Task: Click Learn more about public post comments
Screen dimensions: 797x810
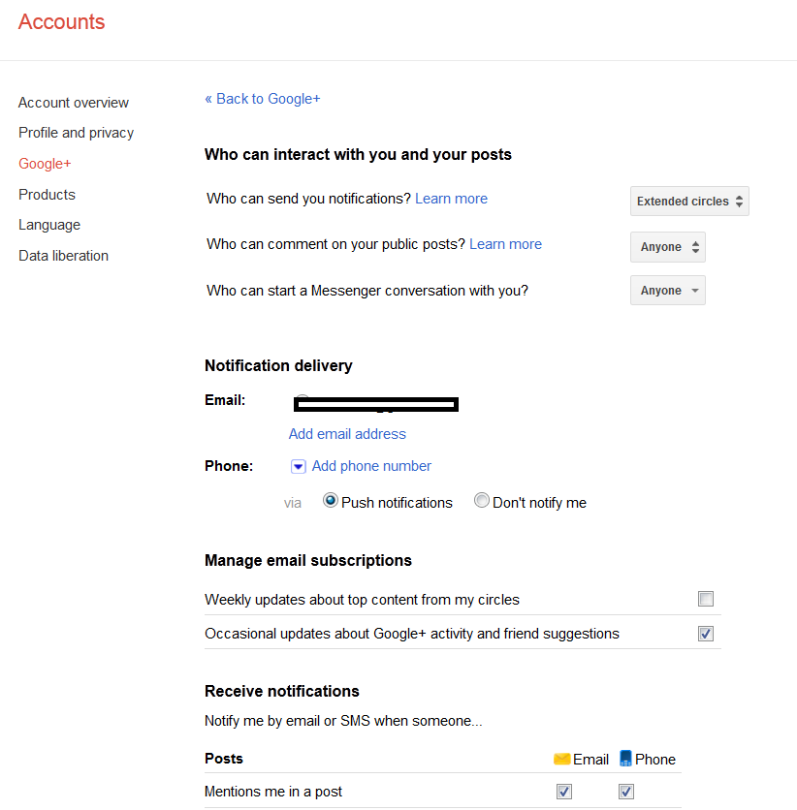Action: 505,244
